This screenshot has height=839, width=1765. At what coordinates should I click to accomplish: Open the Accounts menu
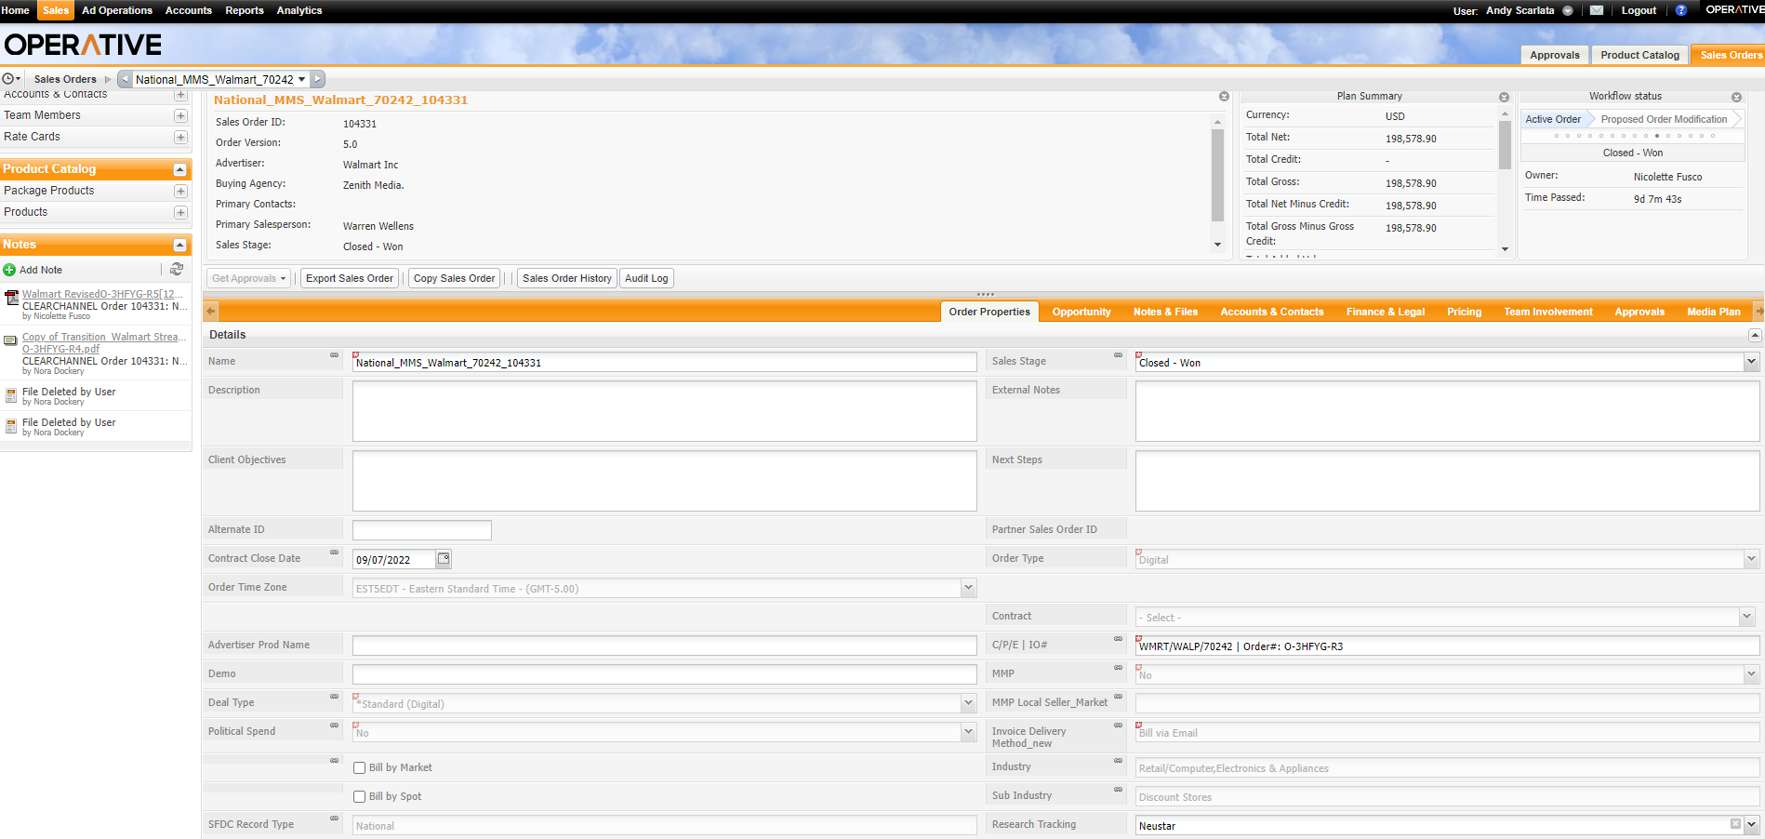pyautogui.click(x=189, y=10)
